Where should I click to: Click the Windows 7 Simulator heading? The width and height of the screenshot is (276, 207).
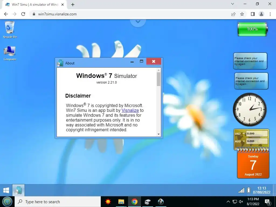pyautogui.click(x=106, y=76)
